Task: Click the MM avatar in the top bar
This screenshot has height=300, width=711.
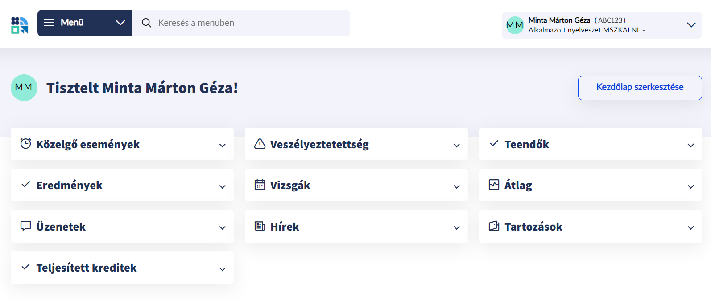Action: (x=515, y=25)
